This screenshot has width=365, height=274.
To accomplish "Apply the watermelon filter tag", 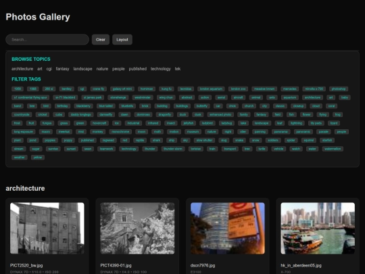I will coord(333,149).
